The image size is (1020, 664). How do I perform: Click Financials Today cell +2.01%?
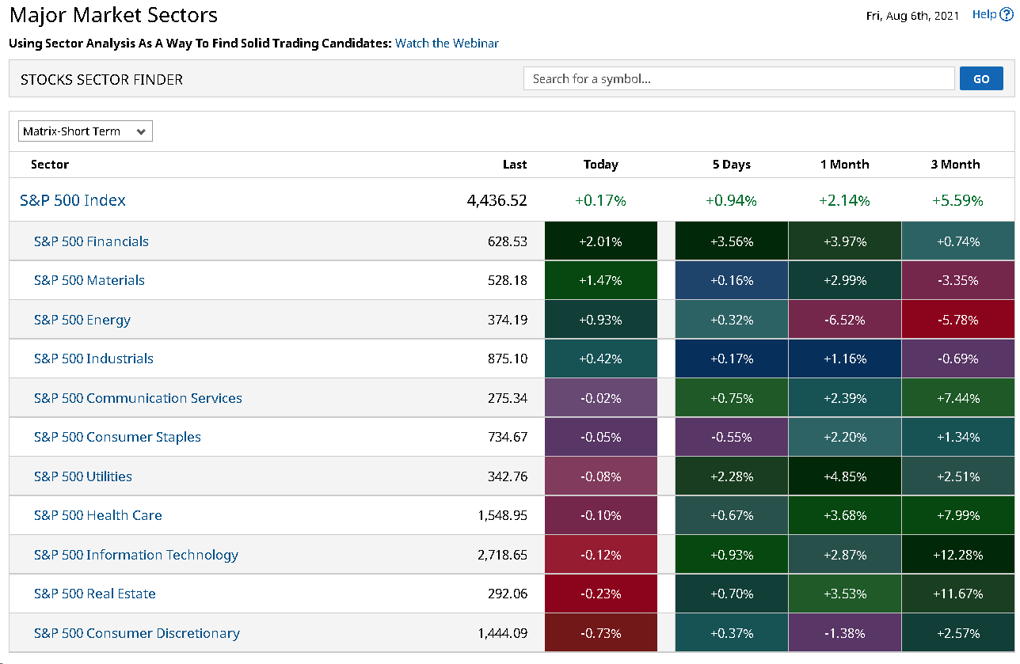point(601,241)
